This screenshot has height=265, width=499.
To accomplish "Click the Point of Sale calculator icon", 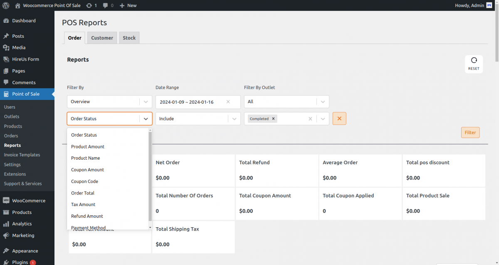I will tap(6, 94).
